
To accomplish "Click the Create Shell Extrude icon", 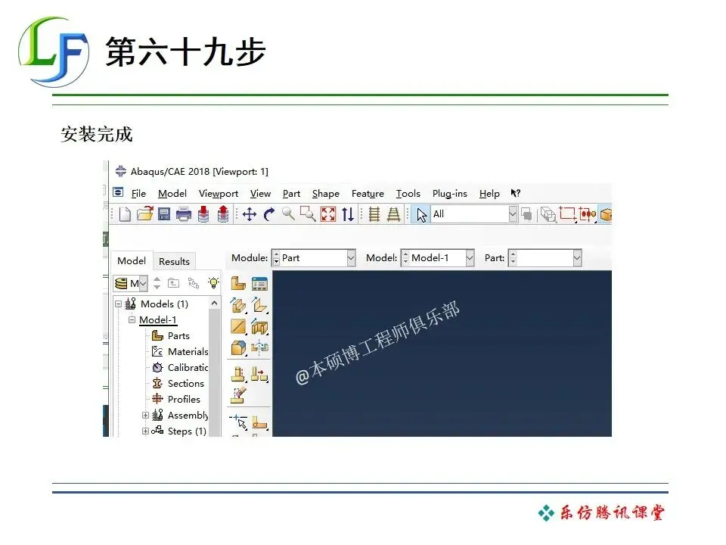I will coord(259,305).
